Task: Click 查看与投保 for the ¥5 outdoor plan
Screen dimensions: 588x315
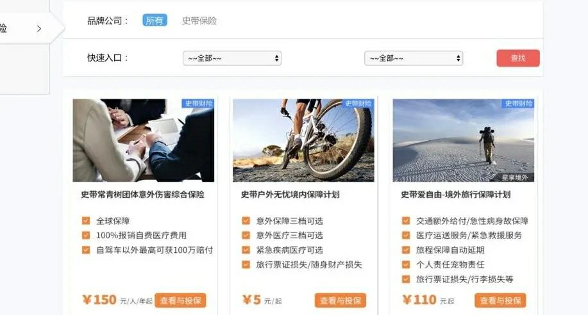Action: tap(340, 300)
